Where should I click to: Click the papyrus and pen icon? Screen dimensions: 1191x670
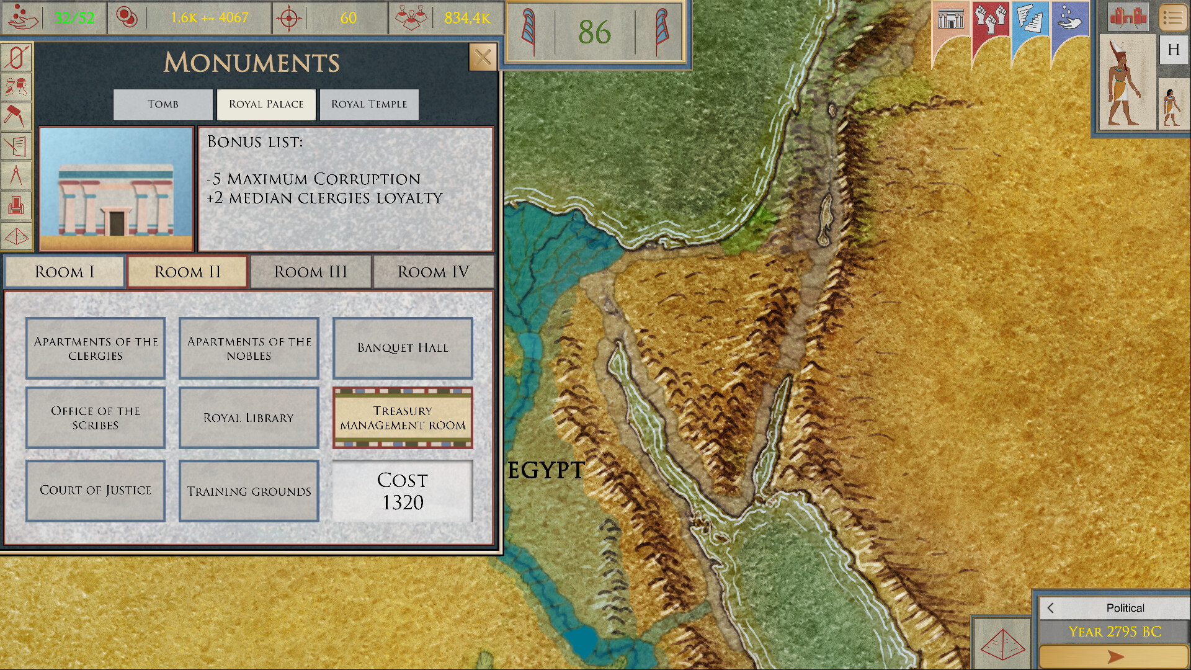click(16, 146)
